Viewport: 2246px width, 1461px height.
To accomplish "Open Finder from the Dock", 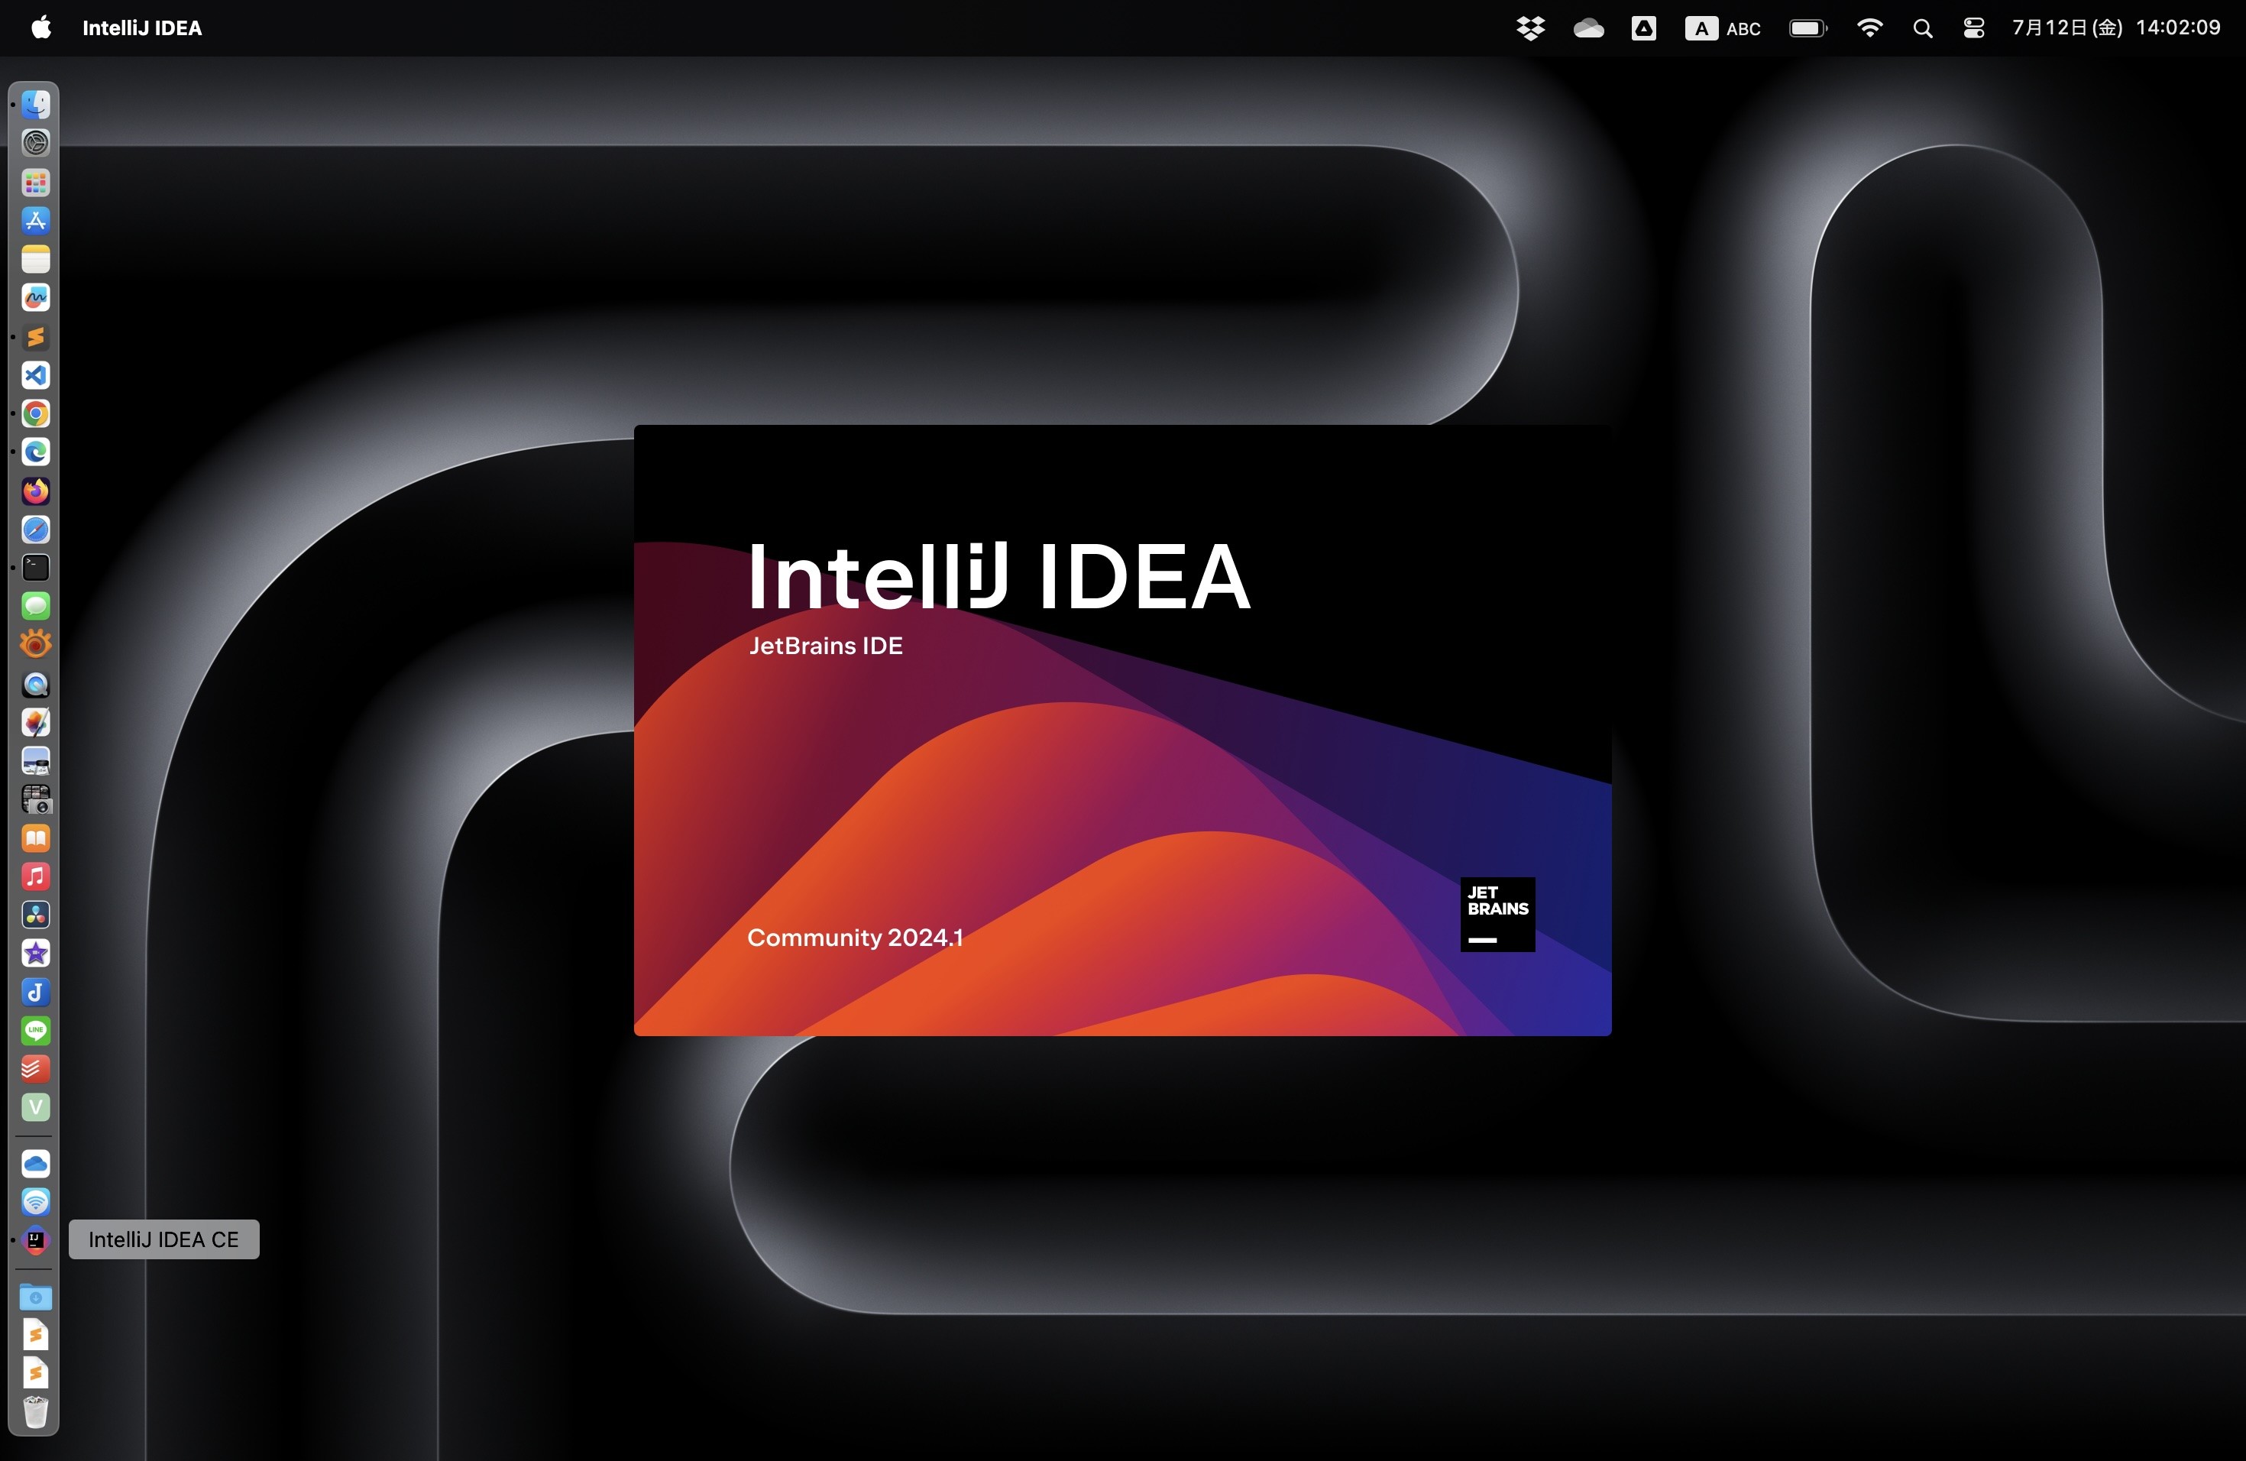I will click(x=36, y=104).
